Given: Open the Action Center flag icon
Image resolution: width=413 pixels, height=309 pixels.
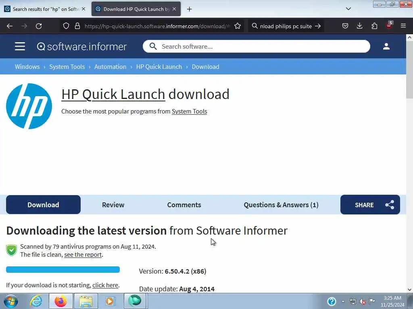Looking at the screenshot, I should [372, 301].
